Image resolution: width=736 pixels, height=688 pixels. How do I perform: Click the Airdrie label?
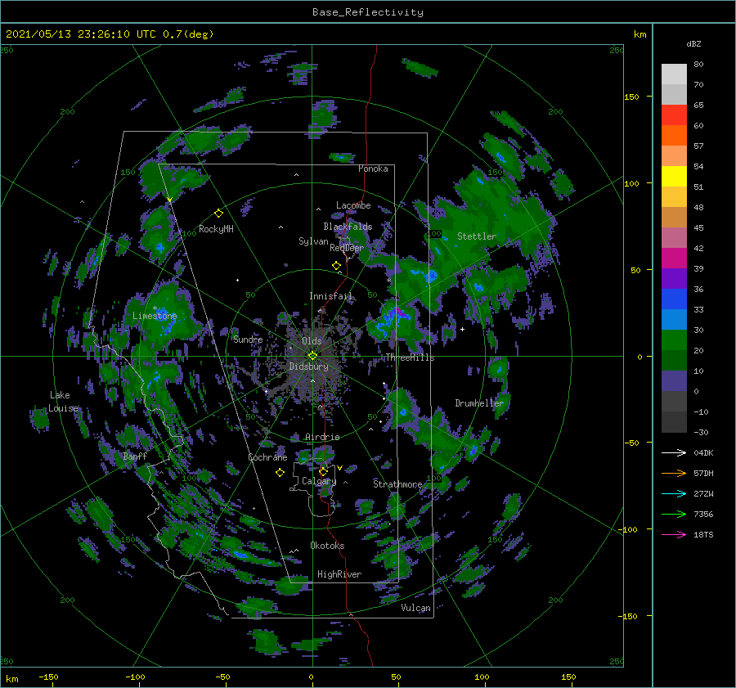pyautogui.click(x=322, y=437)
